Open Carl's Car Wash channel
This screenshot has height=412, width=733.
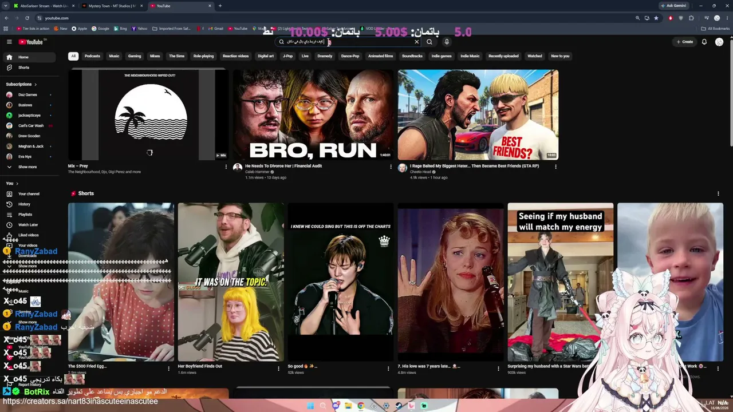30,125
